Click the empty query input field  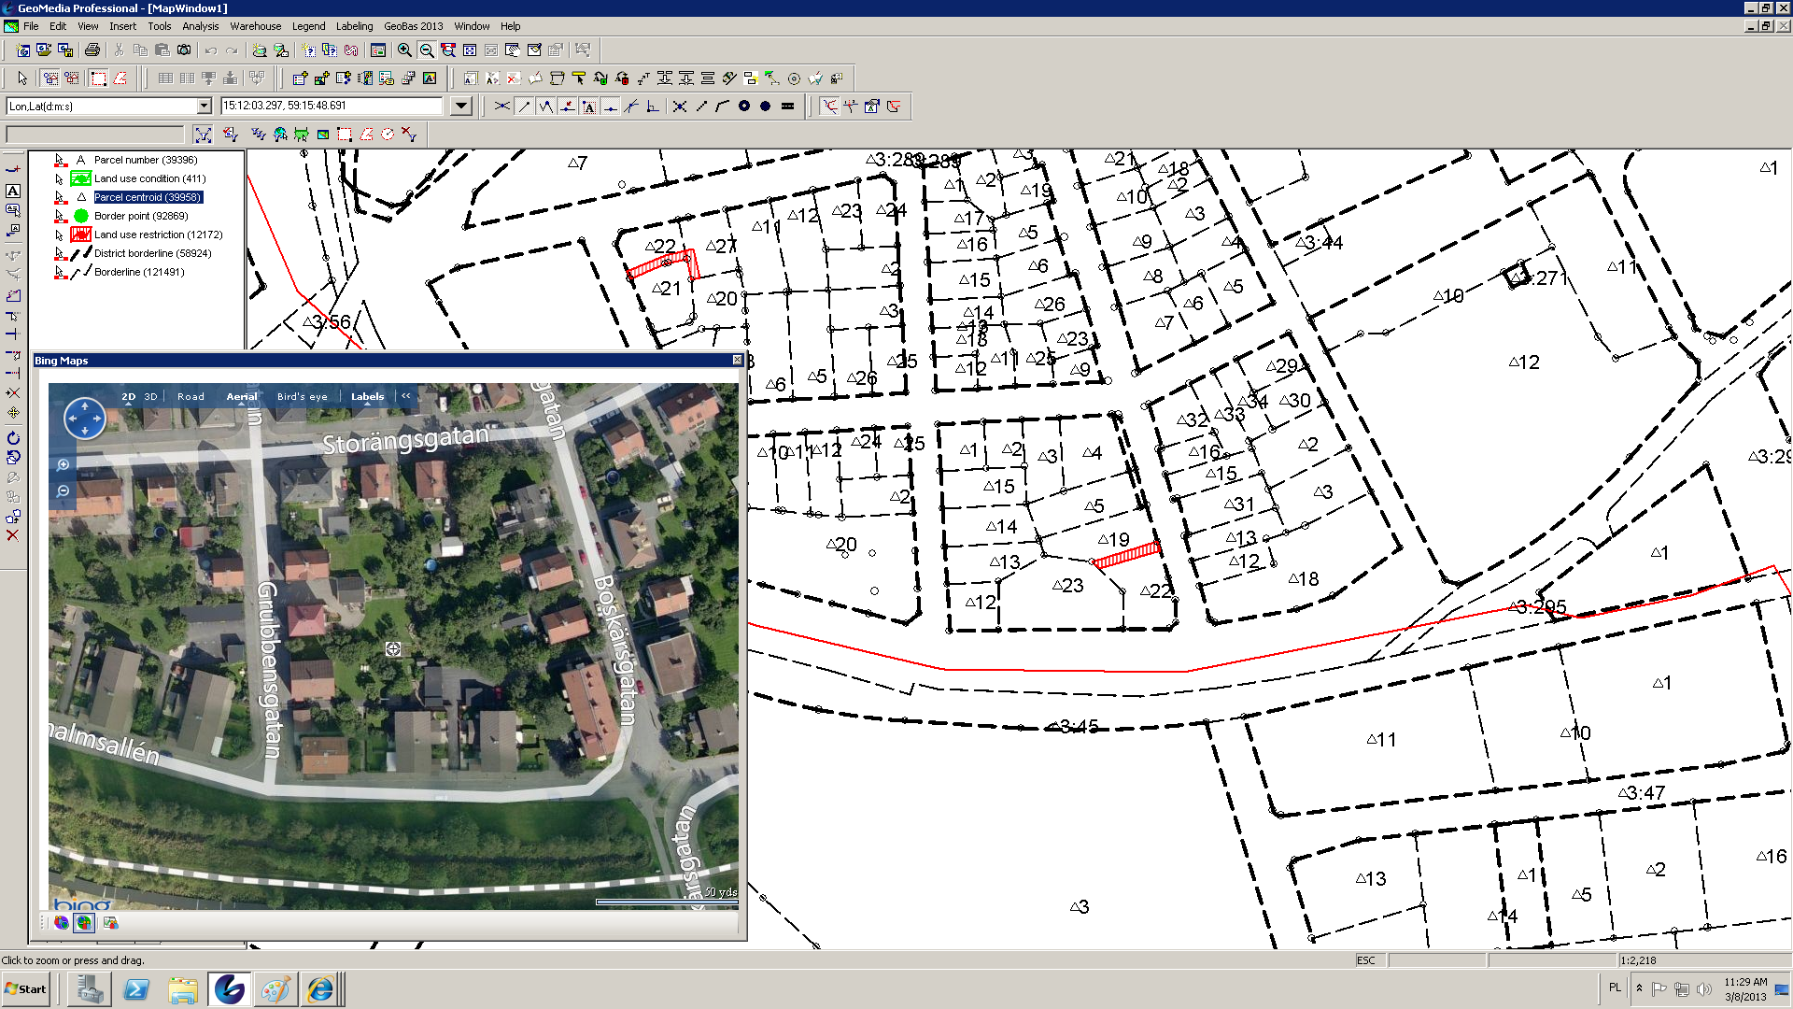(x=95, y=135)
